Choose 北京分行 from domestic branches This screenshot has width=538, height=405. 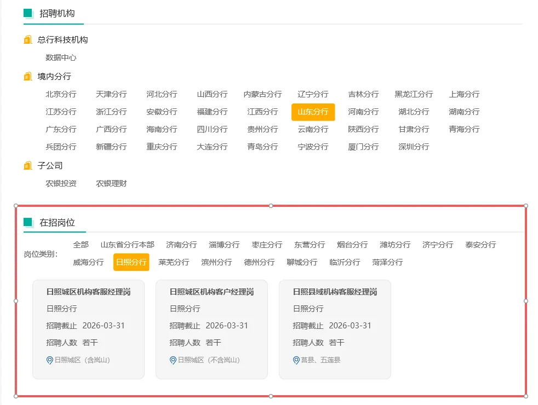point(61,94)
